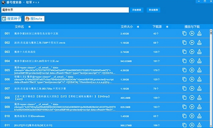Copy link for row 011
The image size is (213, 128).
tap(184, 125)
